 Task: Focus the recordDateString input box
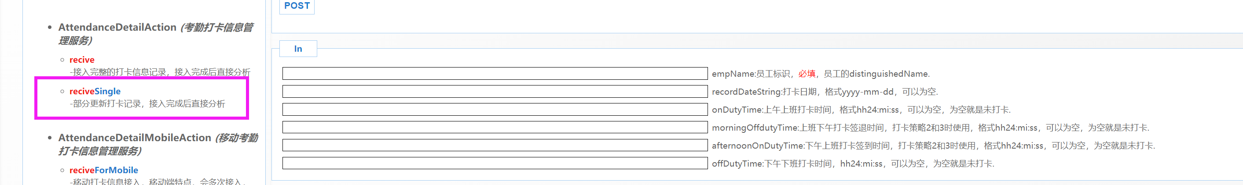[495, 91]
